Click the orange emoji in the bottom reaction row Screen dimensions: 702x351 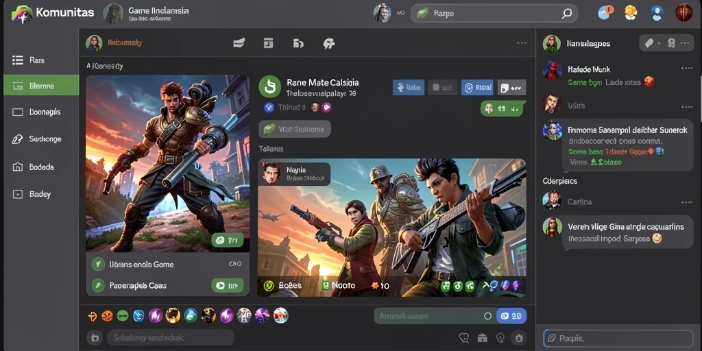pyautogui.click(x=107, y=315)
